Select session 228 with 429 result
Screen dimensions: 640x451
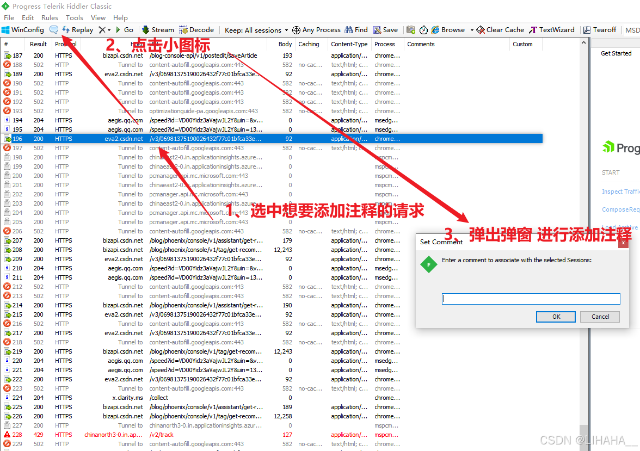[x=273, y=435]
